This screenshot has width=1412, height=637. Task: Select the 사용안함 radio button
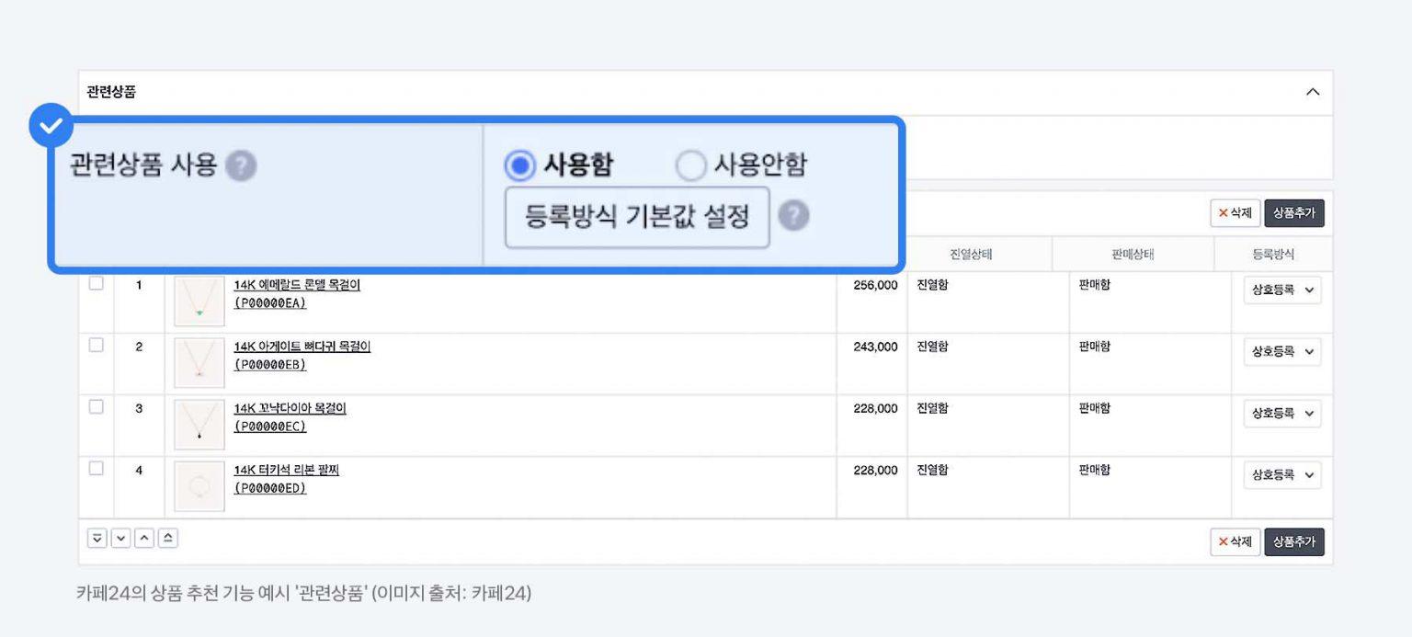point(689,166)
